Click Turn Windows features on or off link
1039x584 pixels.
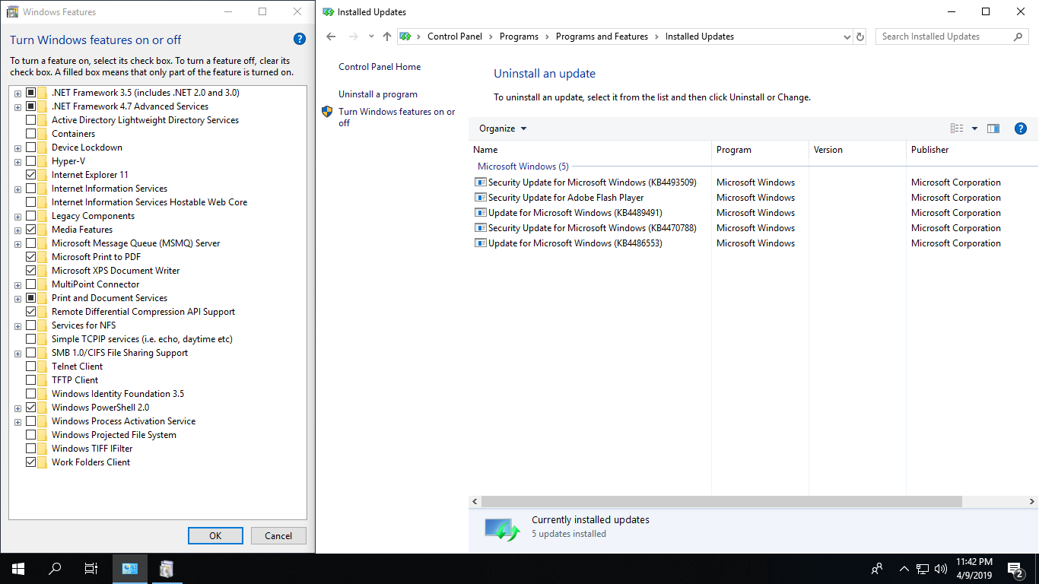click(397, 117)
